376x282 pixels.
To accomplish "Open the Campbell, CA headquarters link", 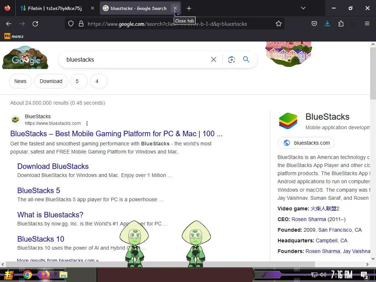I will (x=332, y=241).
